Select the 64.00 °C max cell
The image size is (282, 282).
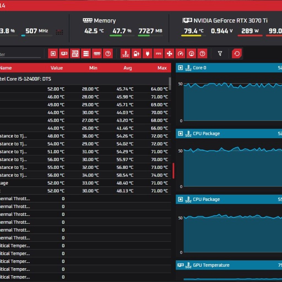[159, 89]
